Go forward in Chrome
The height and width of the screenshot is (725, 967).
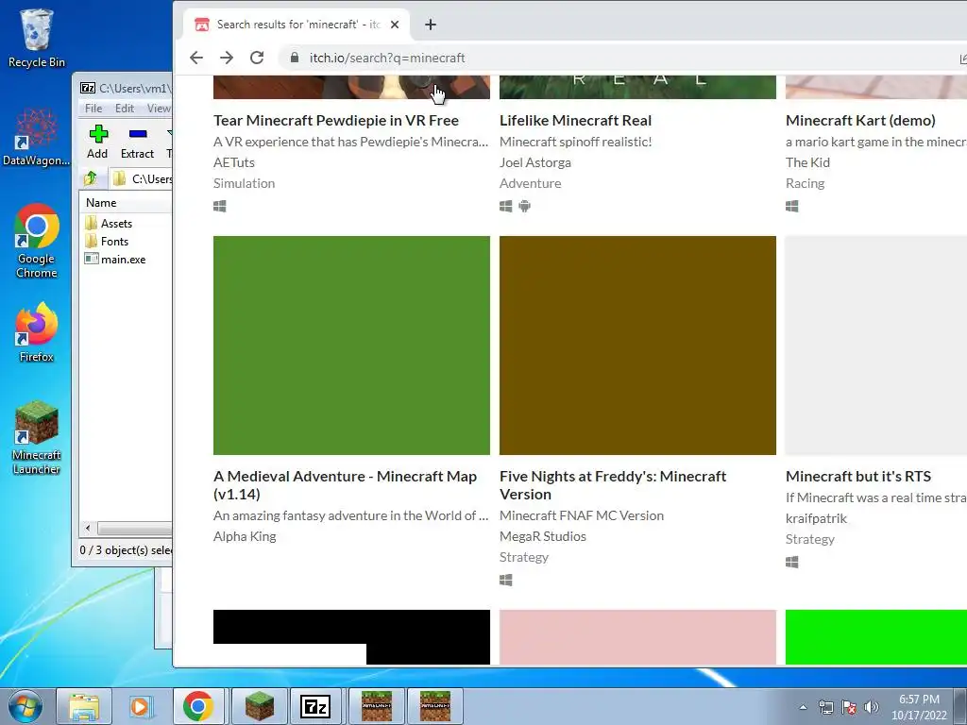pyautogui.click(x=227, y=58)
